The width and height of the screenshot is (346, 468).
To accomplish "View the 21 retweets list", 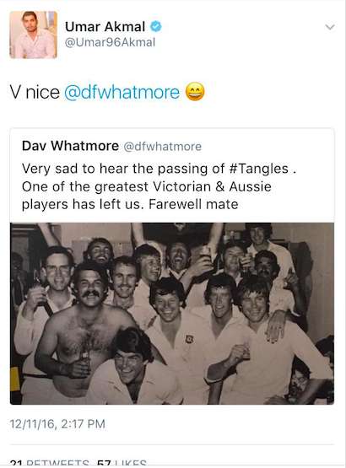I will coord(49,464).
